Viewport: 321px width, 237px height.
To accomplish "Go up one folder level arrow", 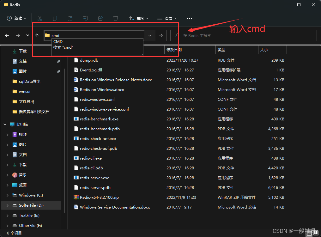I will pos(37,35).
